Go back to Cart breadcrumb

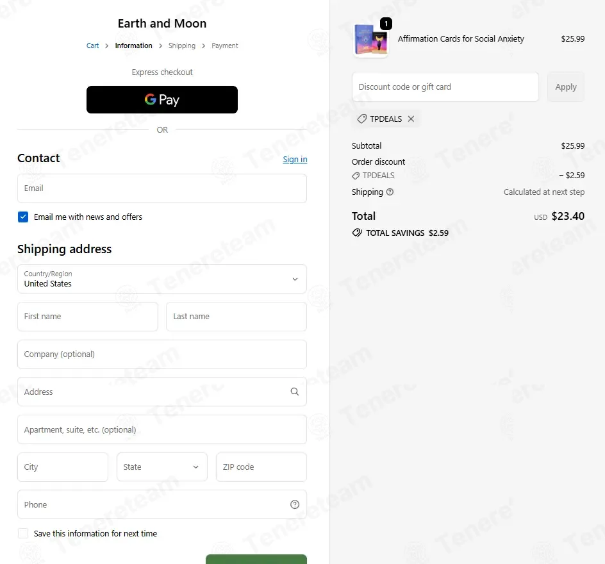point(92,46)
